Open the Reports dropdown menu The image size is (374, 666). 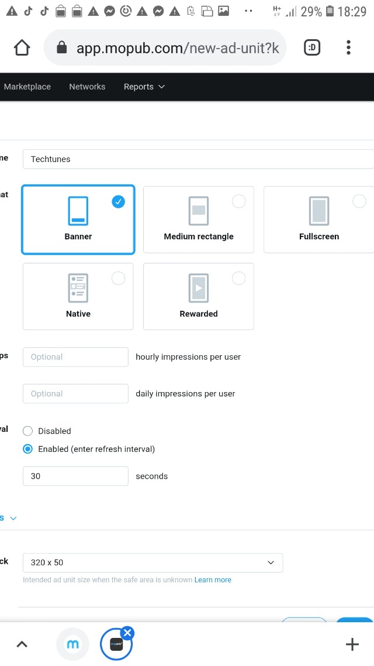pyautogui.click(x=144, y=87)
